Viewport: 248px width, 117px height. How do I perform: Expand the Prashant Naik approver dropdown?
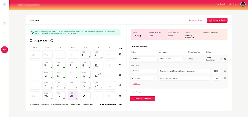coord(171,59)
